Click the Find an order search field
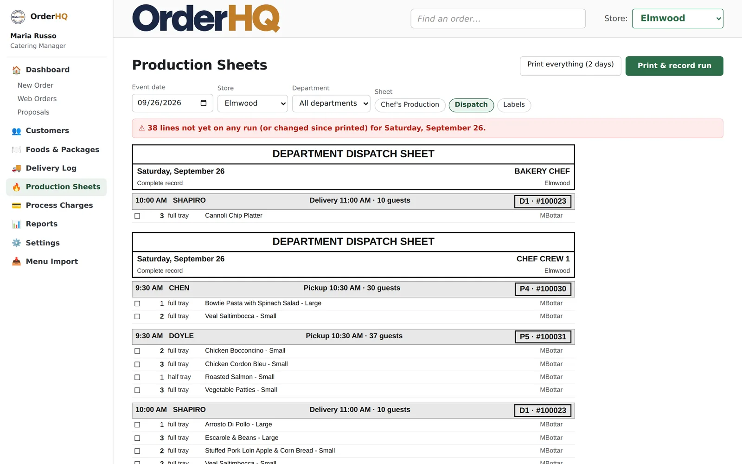This screenshot has width=742, height=464. coord(498,19)
